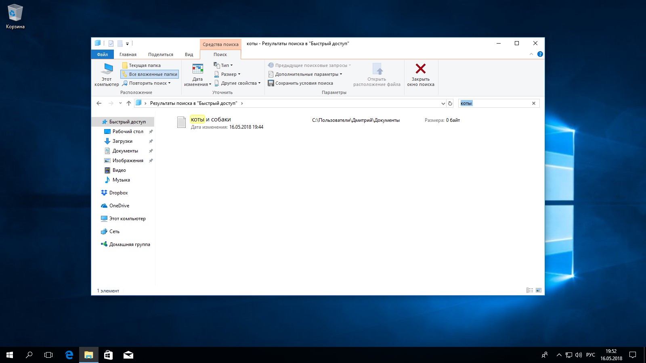Open Date modified filter in ribbon
The height and width of the screenshot is (363, 646).
197,75
